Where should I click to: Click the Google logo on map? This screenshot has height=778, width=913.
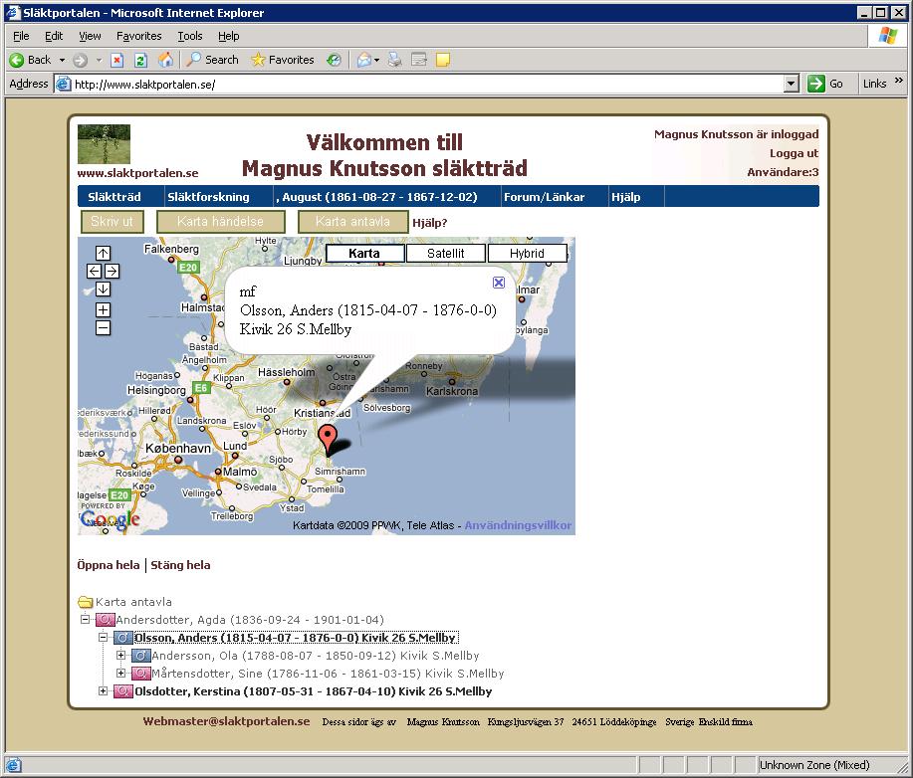(x=111, y=519)
